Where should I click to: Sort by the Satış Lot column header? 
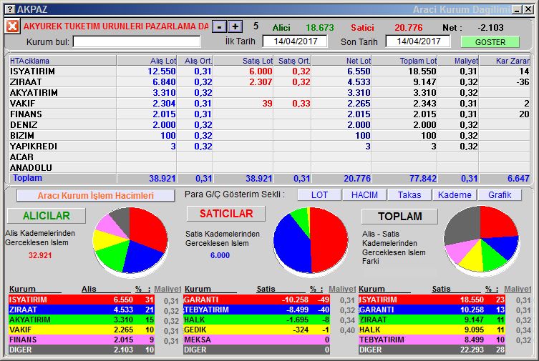pos(243,61)
